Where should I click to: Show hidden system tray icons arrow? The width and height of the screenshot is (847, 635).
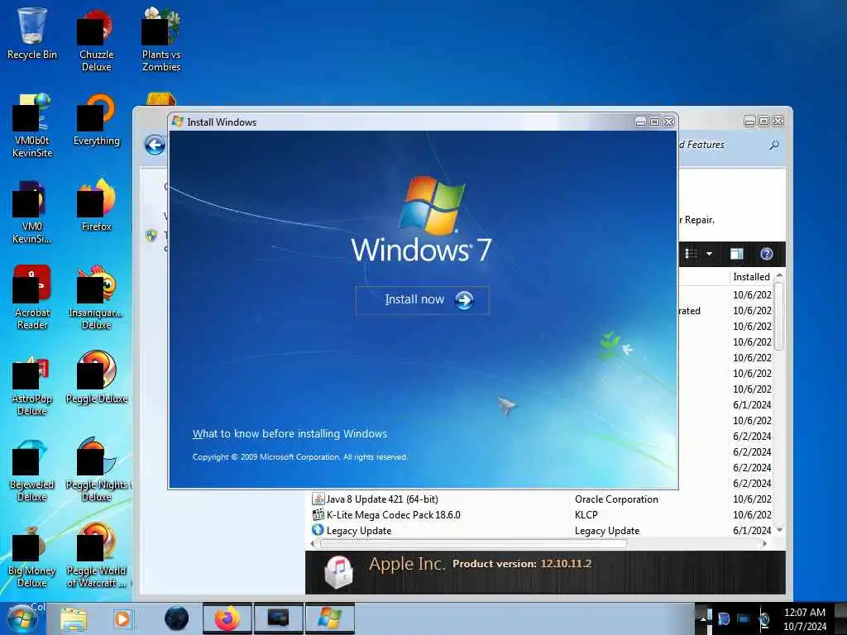[704, 618]
